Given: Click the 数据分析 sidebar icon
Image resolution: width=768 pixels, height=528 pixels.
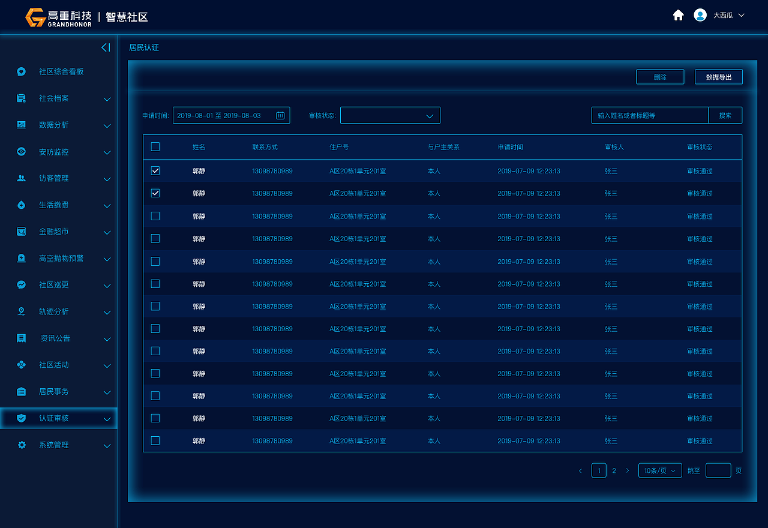Looking at the screenshot, I should (22, 125).
